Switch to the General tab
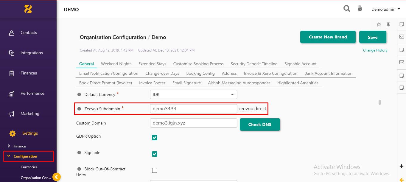406x182 pixels. click(x=86, y=64)
